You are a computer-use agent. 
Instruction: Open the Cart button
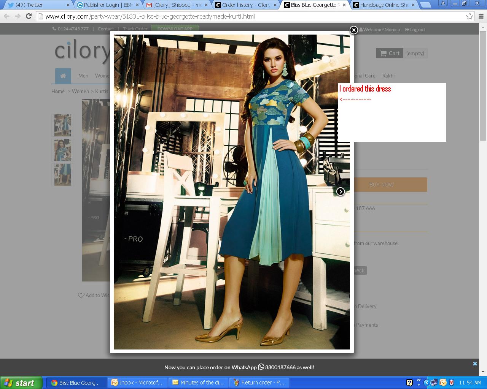click(x=390, y=53)
